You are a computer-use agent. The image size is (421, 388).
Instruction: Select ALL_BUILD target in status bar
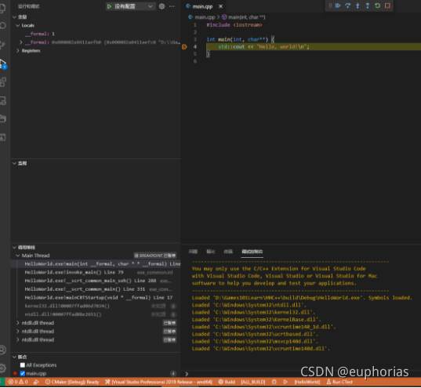click(x=253, y=382)
